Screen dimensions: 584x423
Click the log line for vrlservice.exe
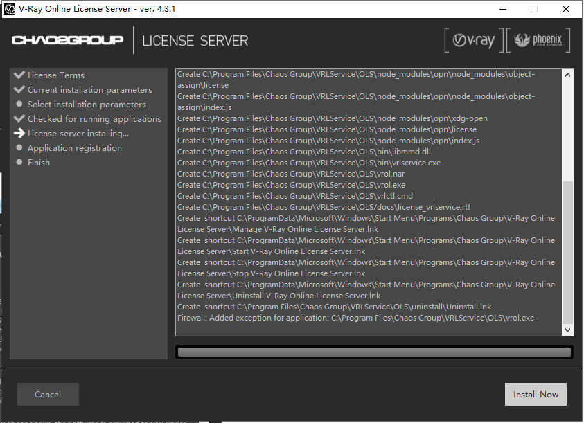[x=309, y=163]
